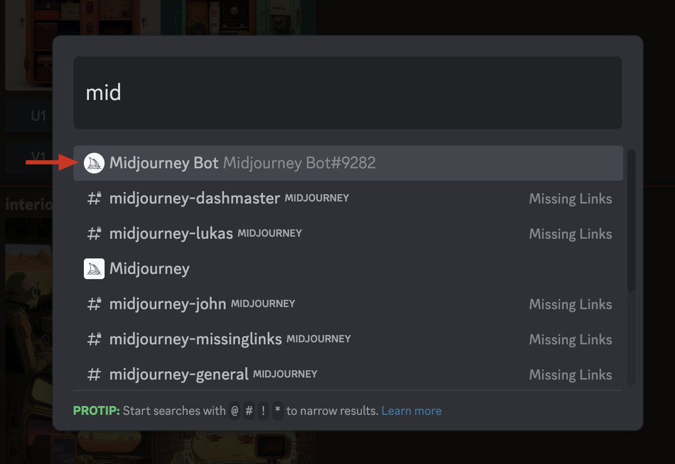Image resolution: width=675 pixels, height=464 pixels.
Task: Open the midjourney-dashmaster channel result
Action: pyautogui.click(x=195, y=199)
